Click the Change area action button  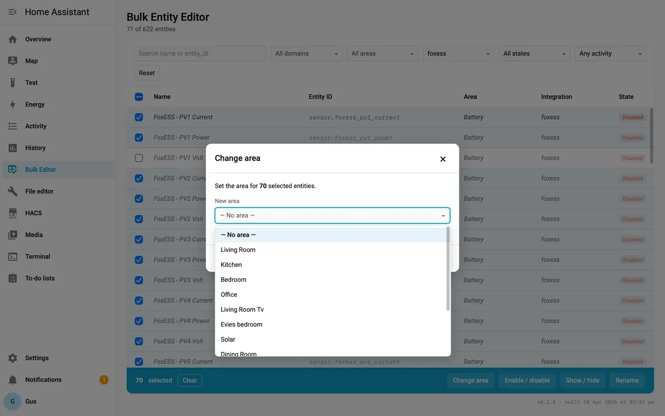pyautogui.click(x=470, y=381)
